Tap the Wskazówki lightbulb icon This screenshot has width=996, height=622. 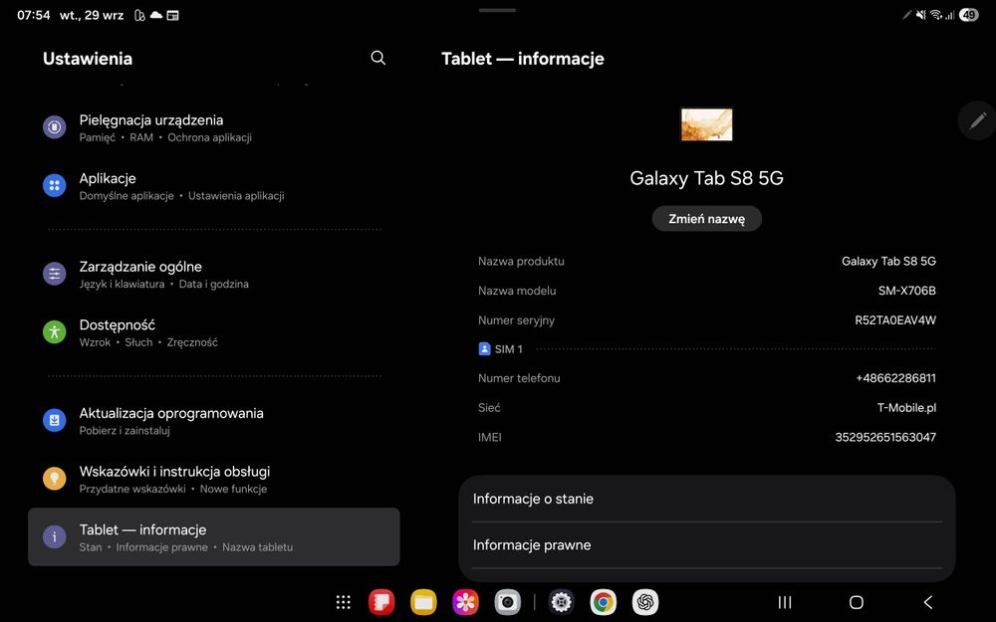54,479
